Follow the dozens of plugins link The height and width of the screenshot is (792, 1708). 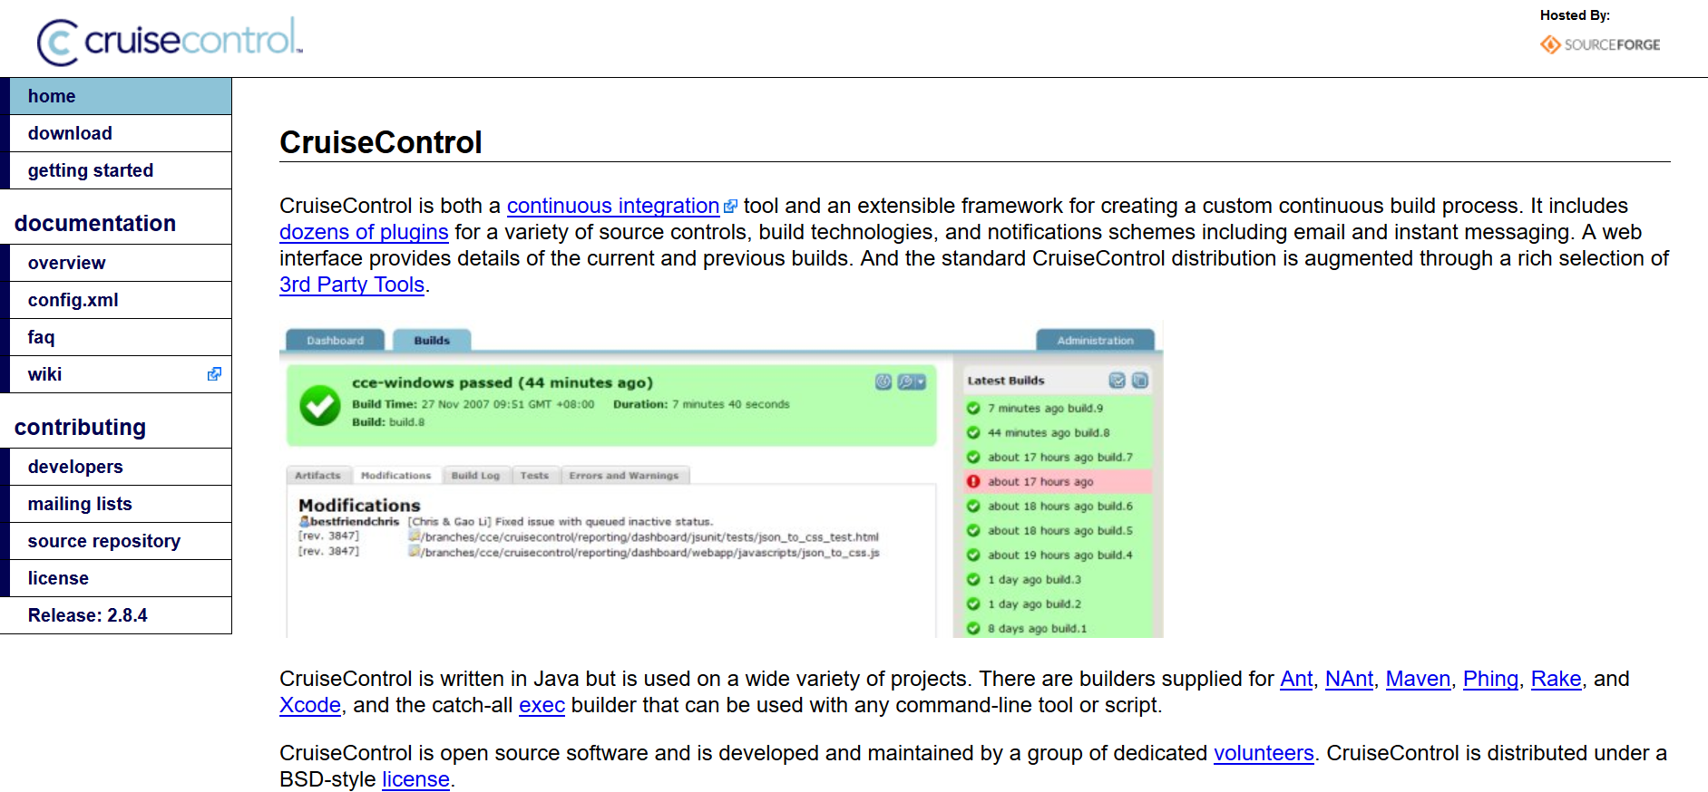click(x=364, y=233)
